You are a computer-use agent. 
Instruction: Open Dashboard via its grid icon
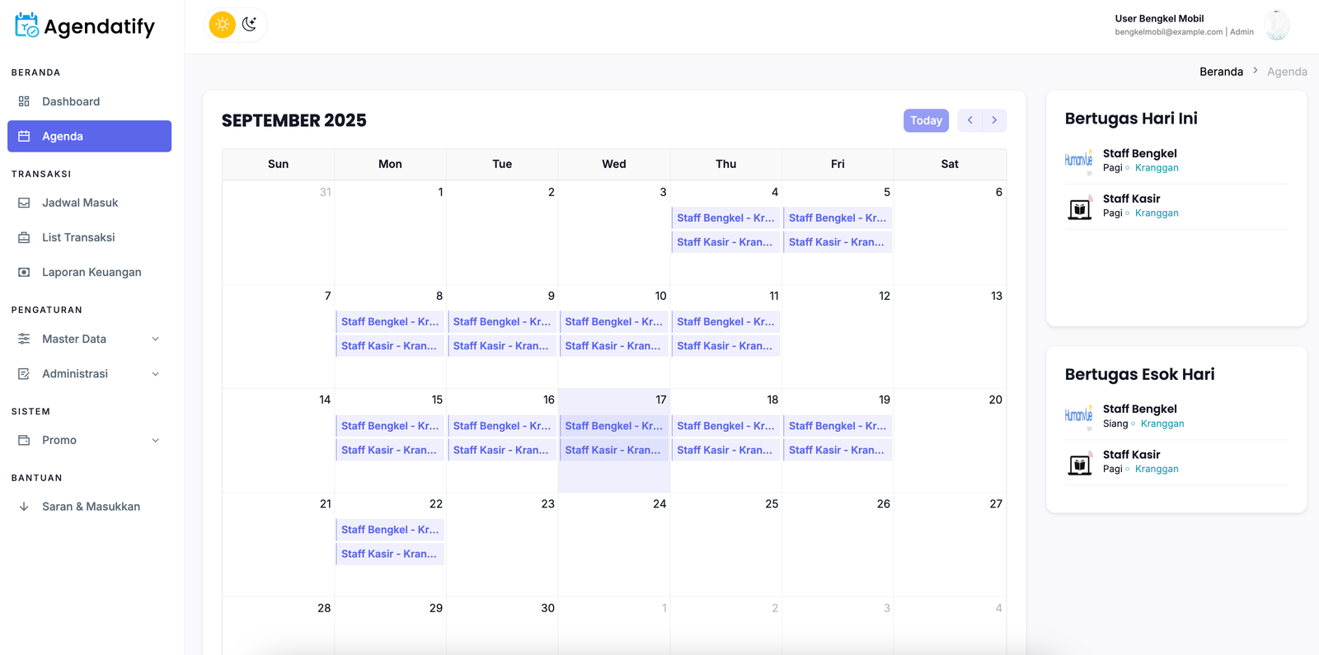(24, 101)
